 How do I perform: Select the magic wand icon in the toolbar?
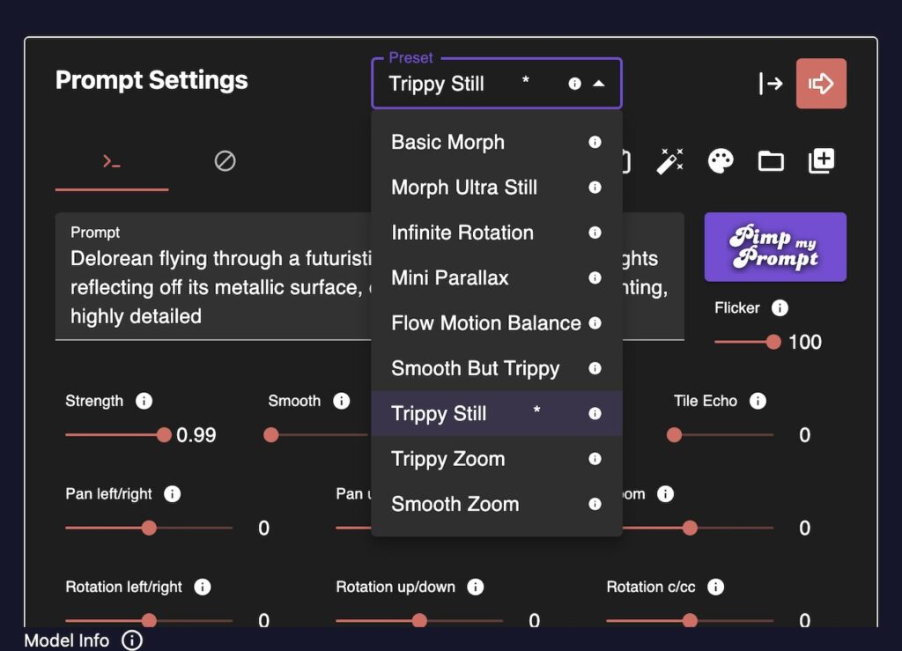[670, 160]
